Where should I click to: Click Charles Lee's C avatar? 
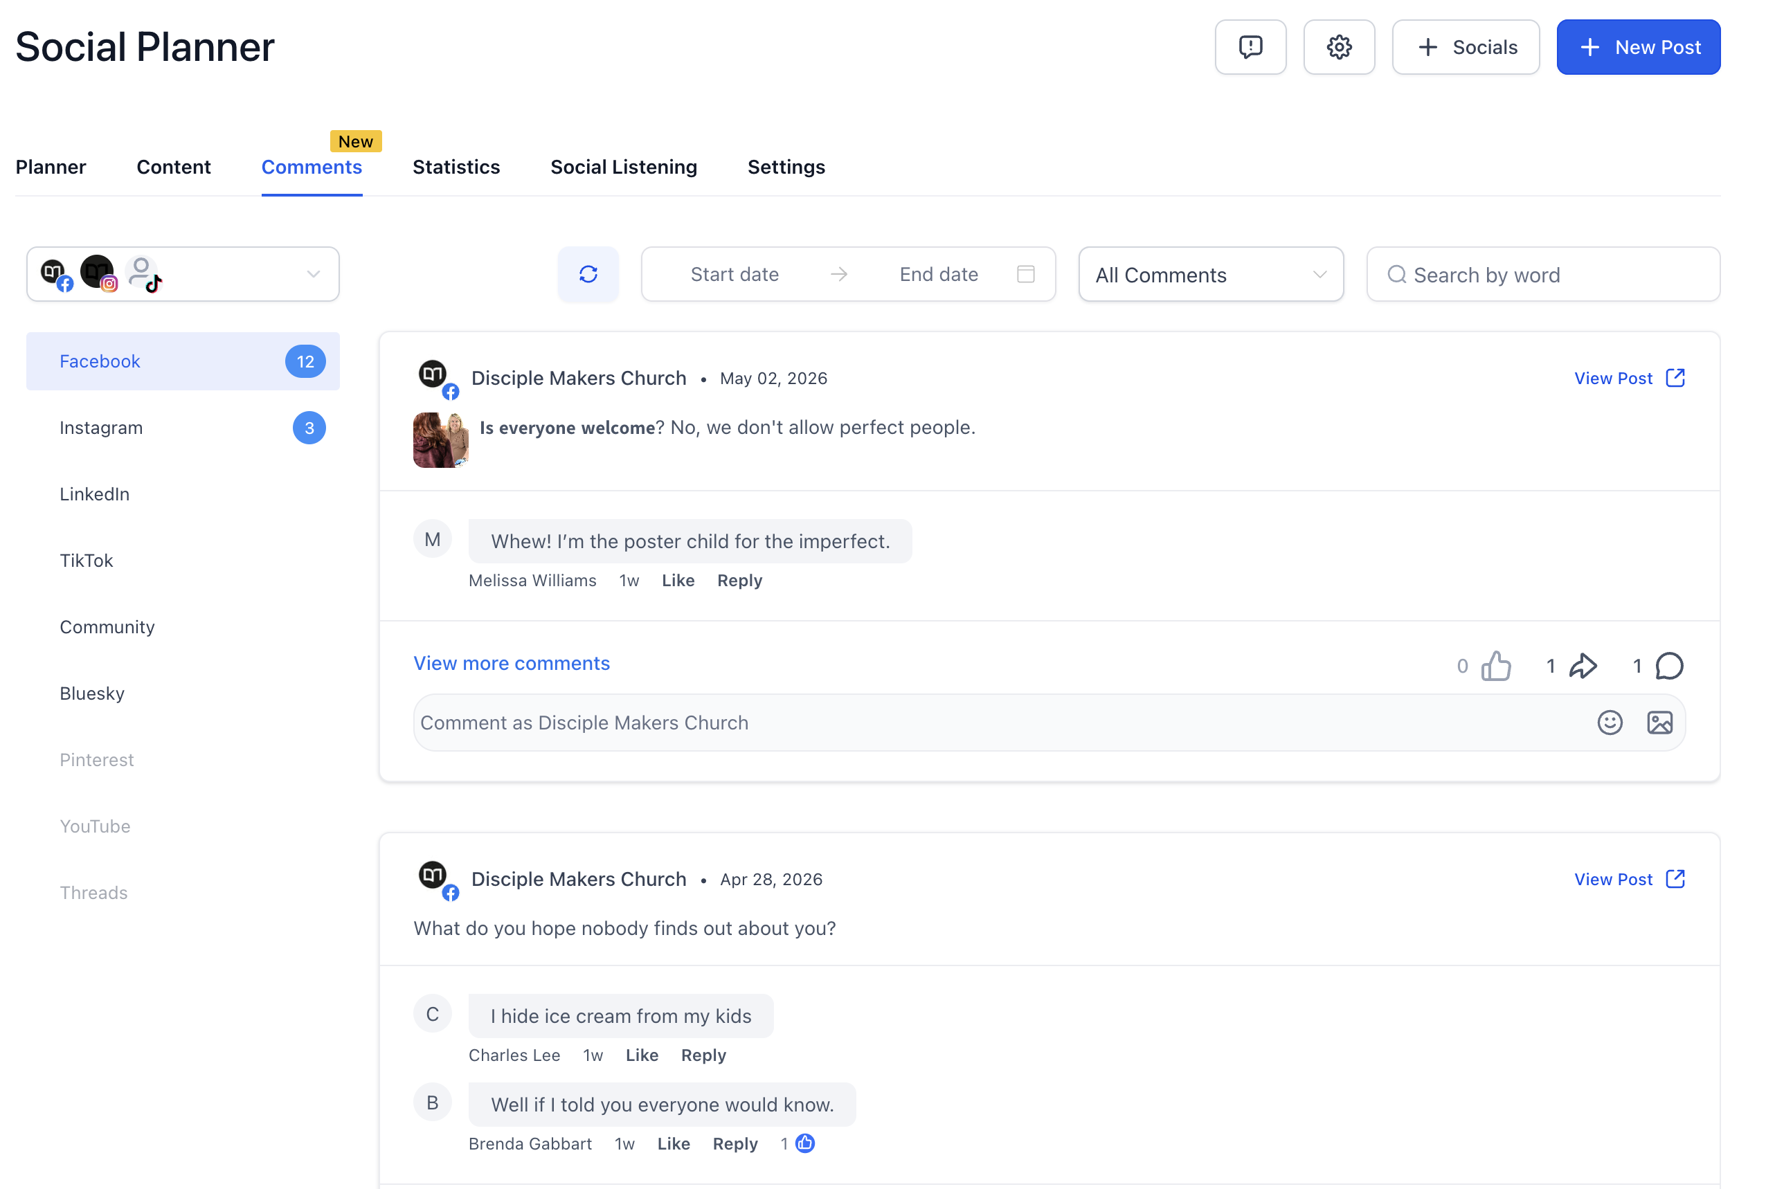(433, 1014)
